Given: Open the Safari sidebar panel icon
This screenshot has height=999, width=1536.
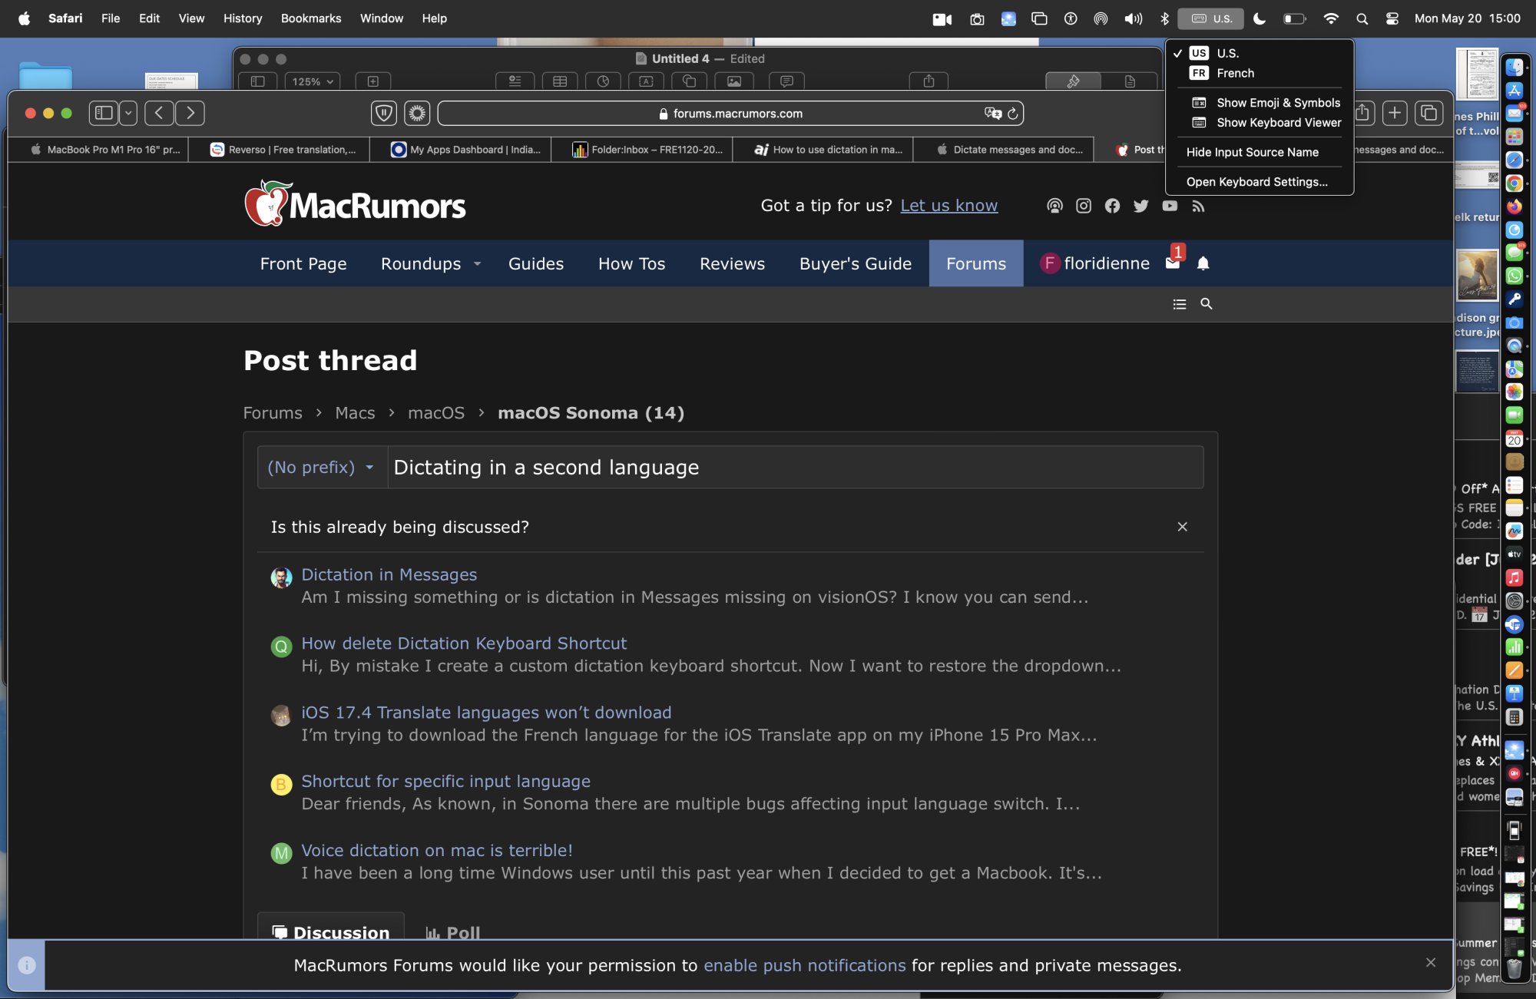Looking at the screenshot, I should click(104, 114).
